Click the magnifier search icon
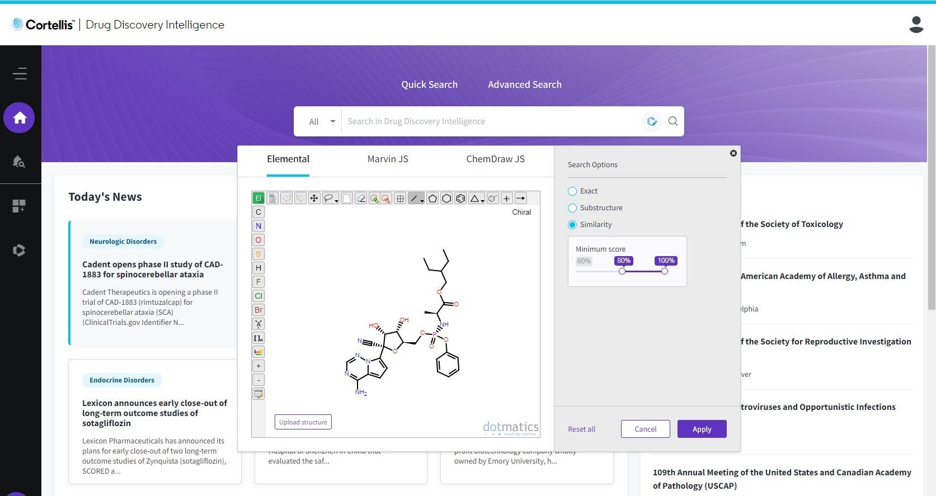The width and height of the screenshot is (936, 496). pos(673,121)
